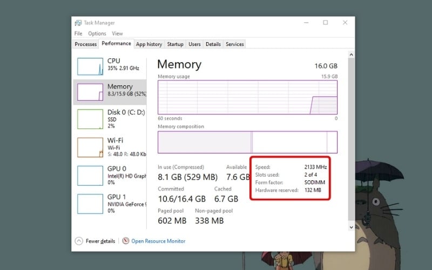Click the 2133 MHz speed value
432x270 pixels.
click(x=315, y=167)
